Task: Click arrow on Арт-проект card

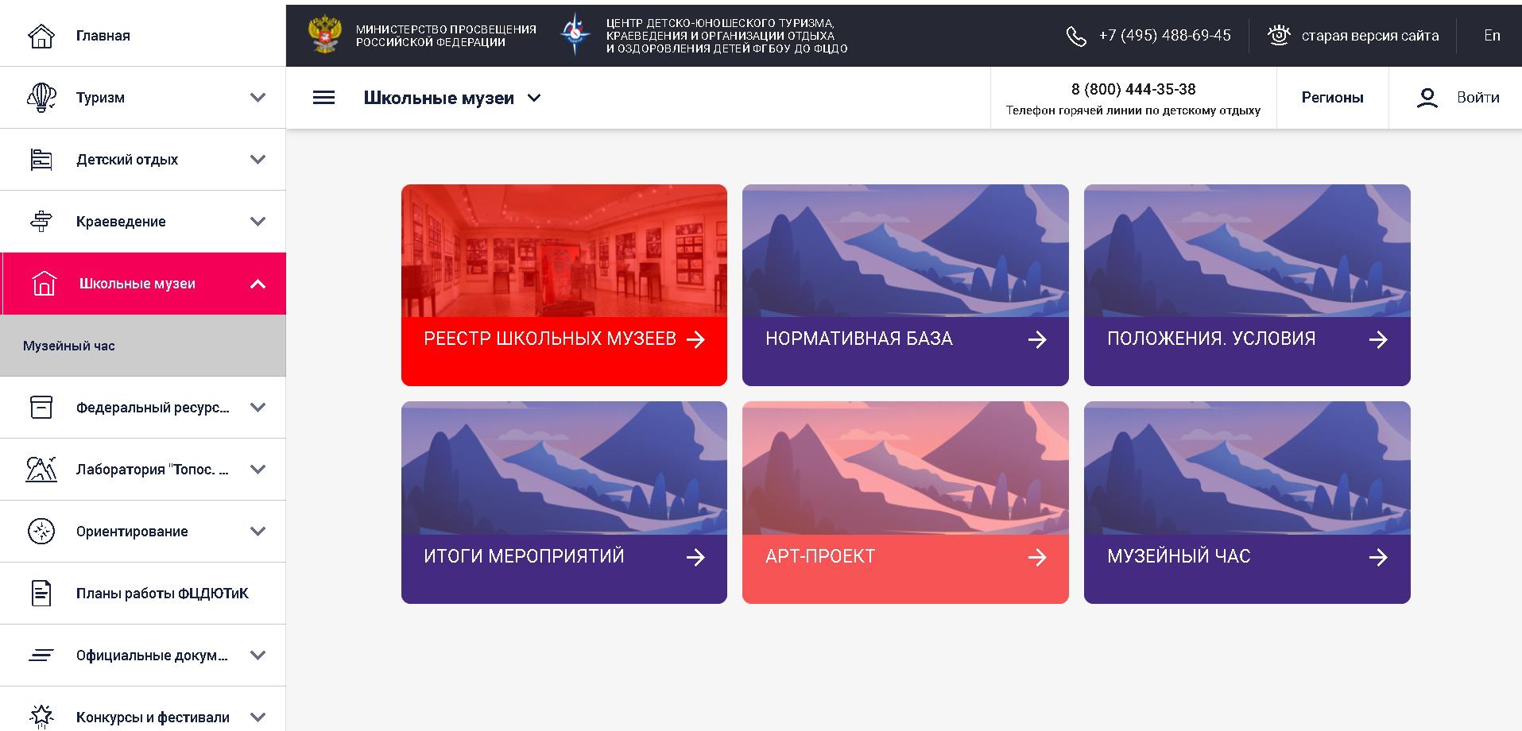Action: point(1037,558)
